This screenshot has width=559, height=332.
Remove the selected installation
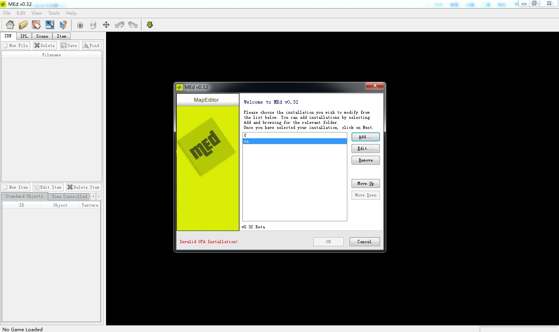366,160
